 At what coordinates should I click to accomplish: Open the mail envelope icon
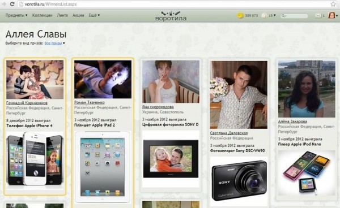pyautogui.click(x=318, y=16)
